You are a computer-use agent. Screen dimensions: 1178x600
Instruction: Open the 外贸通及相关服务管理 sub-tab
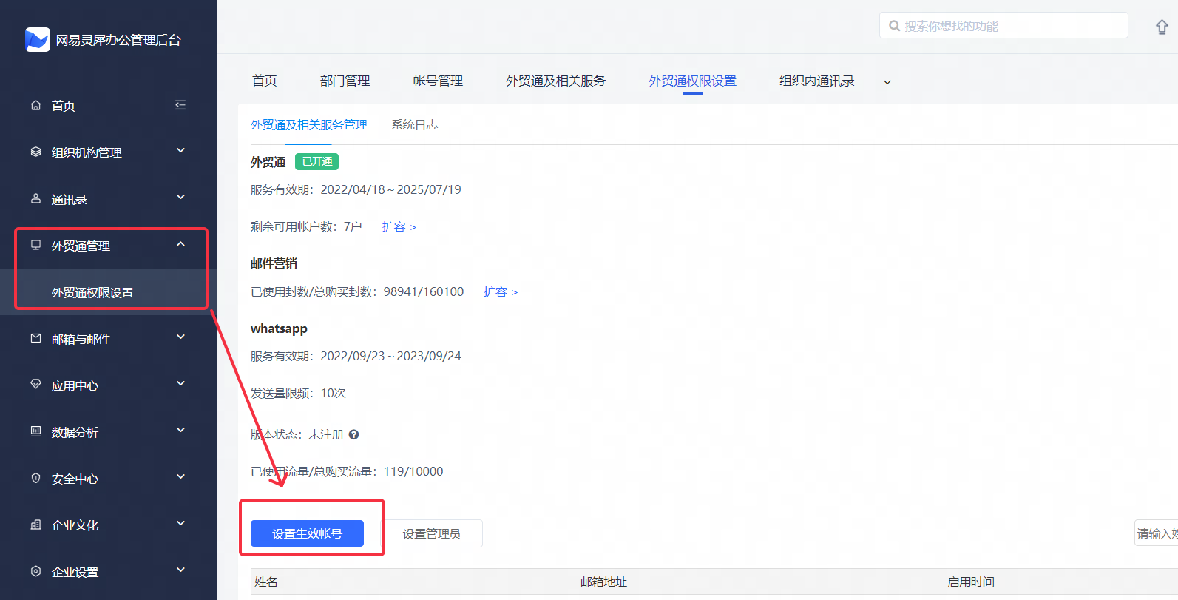tap(309, 125)
